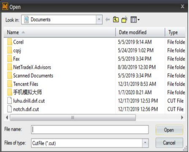The height and width of the screenshot is (152, 189).
Task: Click the date 5/24/2019 1:02 PM
Action: point(135,50)
